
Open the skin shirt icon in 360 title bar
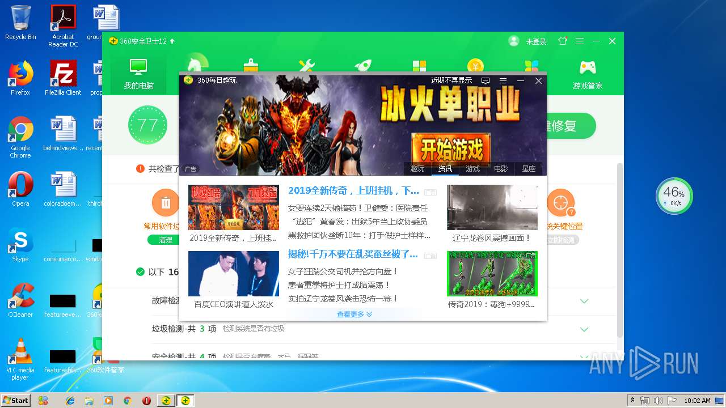click(x=563, y=41)
